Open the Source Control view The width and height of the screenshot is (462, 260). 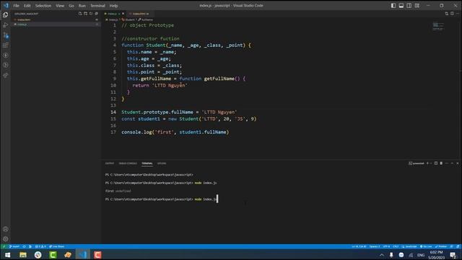pos(5,35)
